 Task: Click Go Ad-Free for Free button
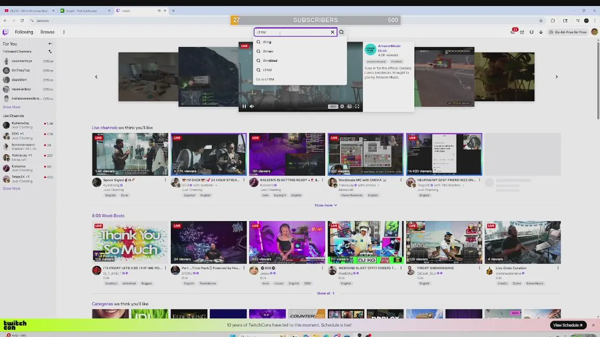(568, 32)
